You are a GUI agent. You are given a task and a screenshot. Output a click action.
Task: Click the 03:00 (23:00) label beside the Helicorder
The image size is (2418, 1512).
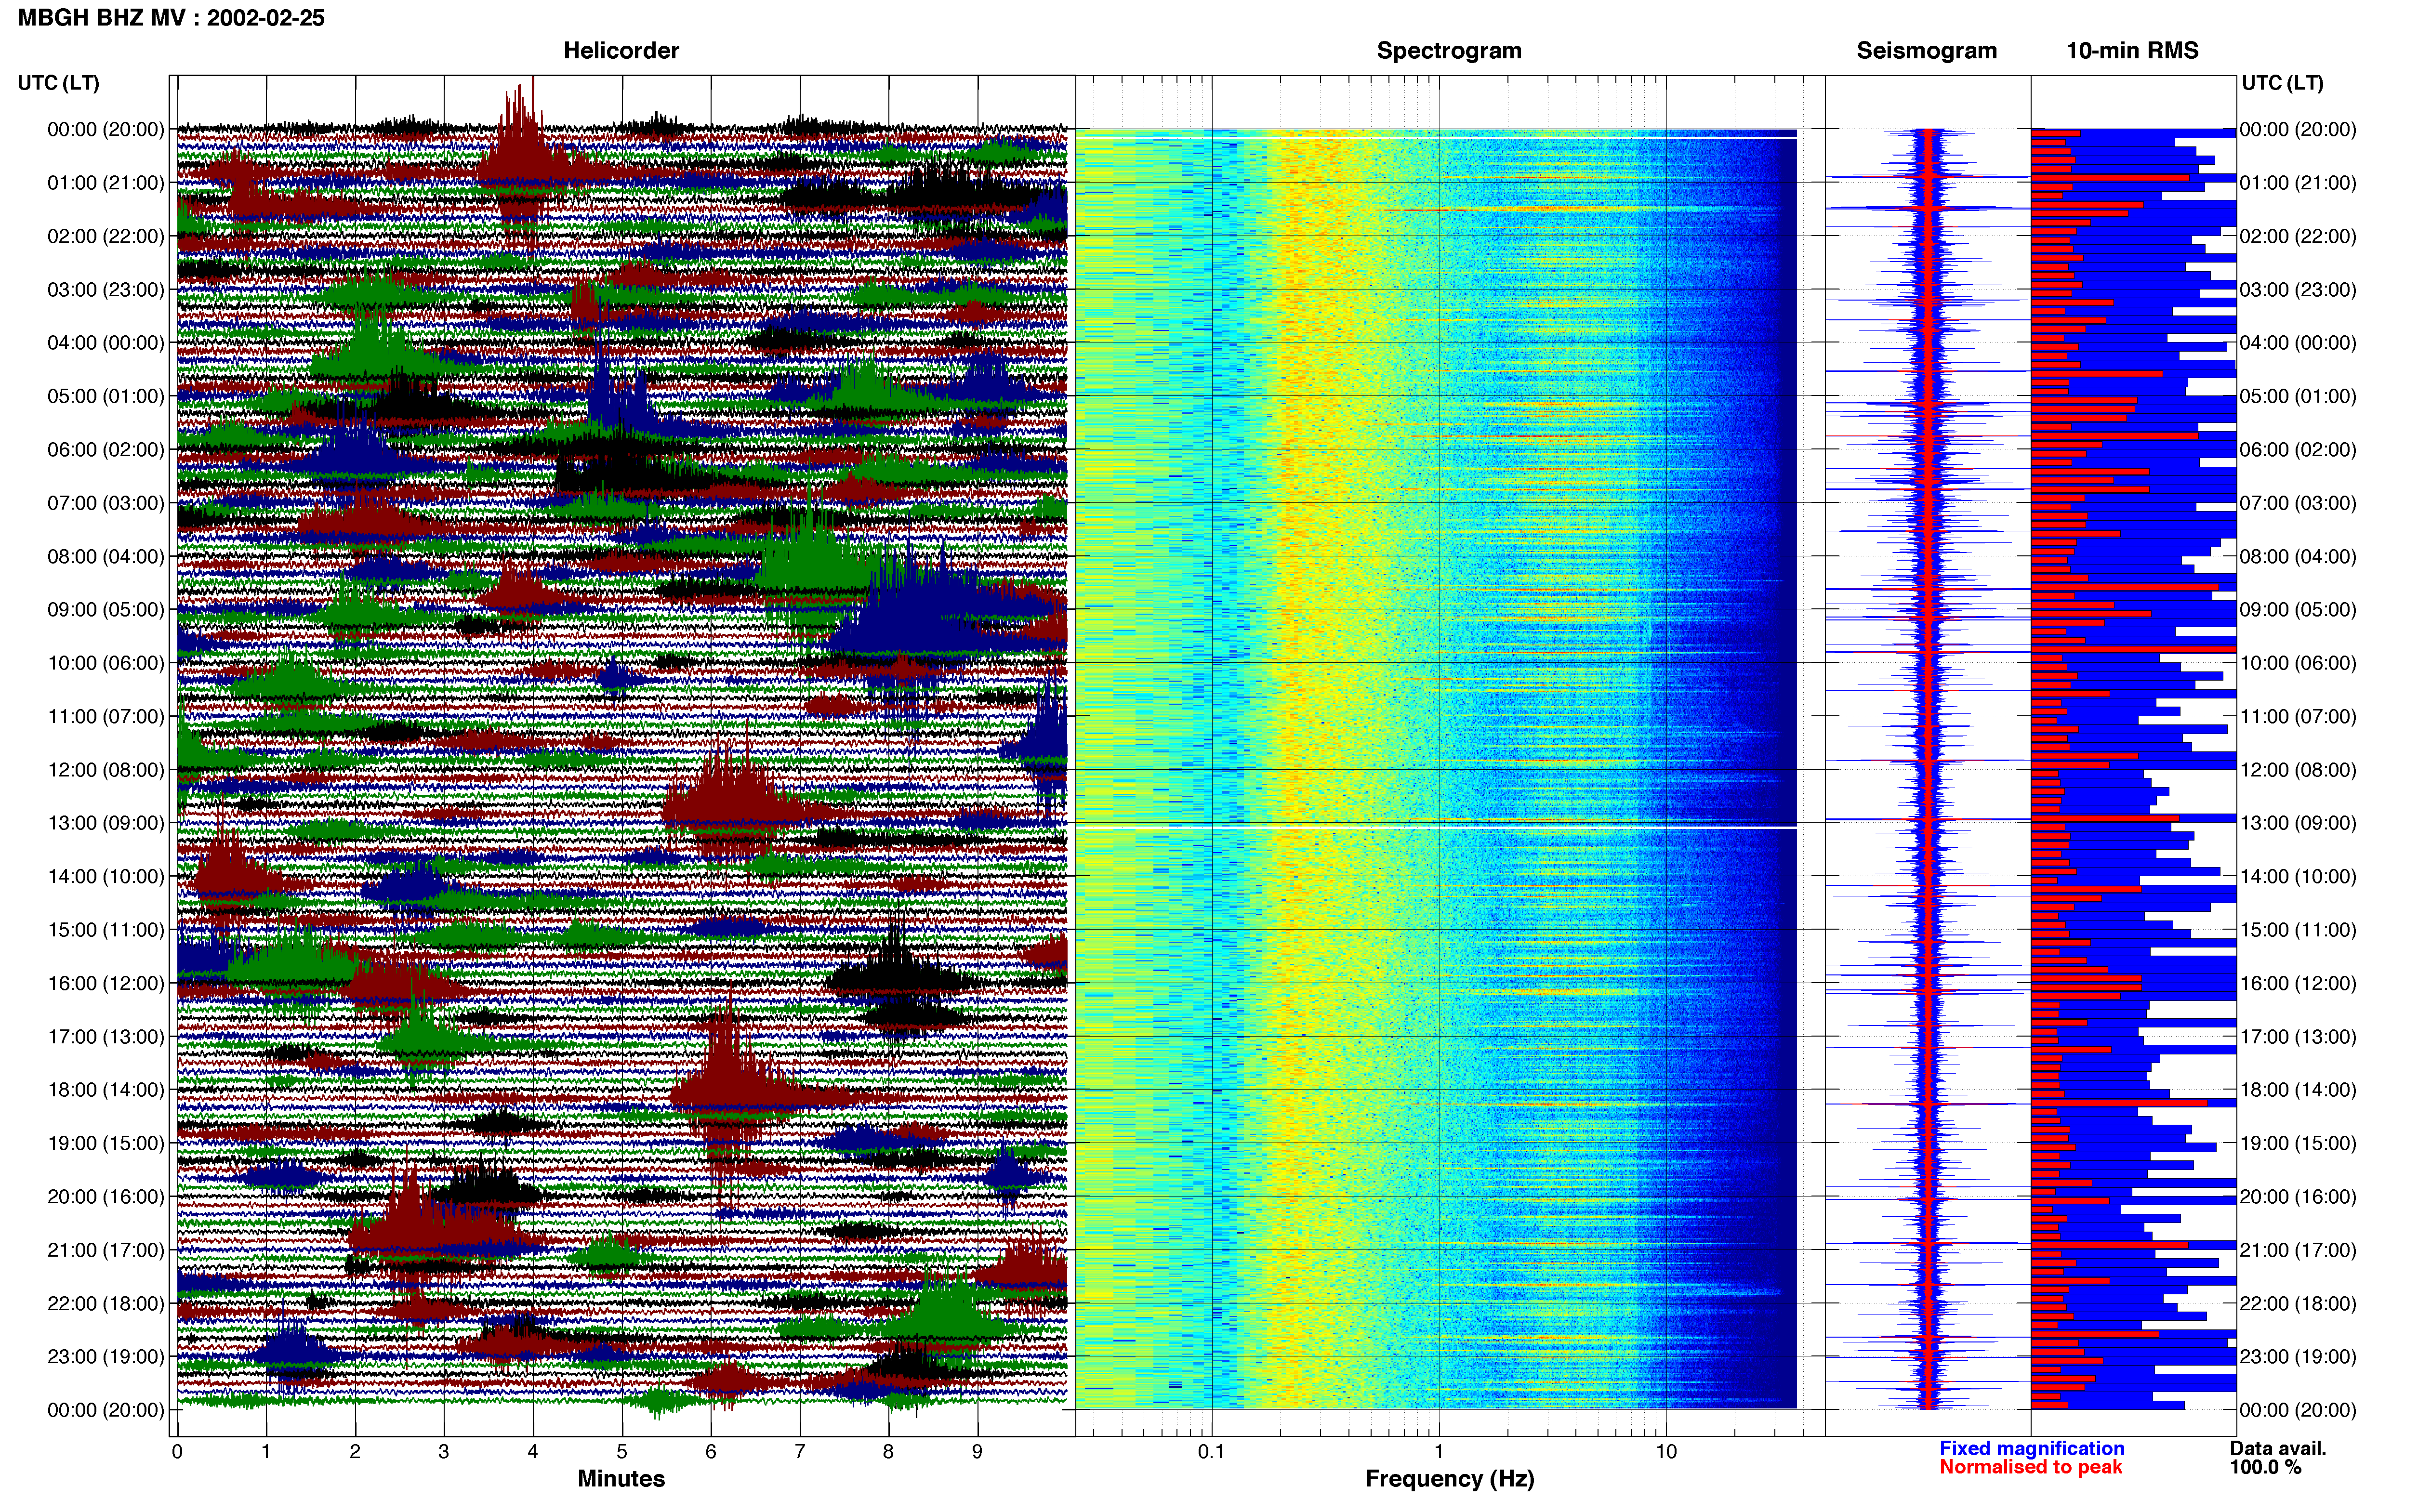click(x=106, y=290)
